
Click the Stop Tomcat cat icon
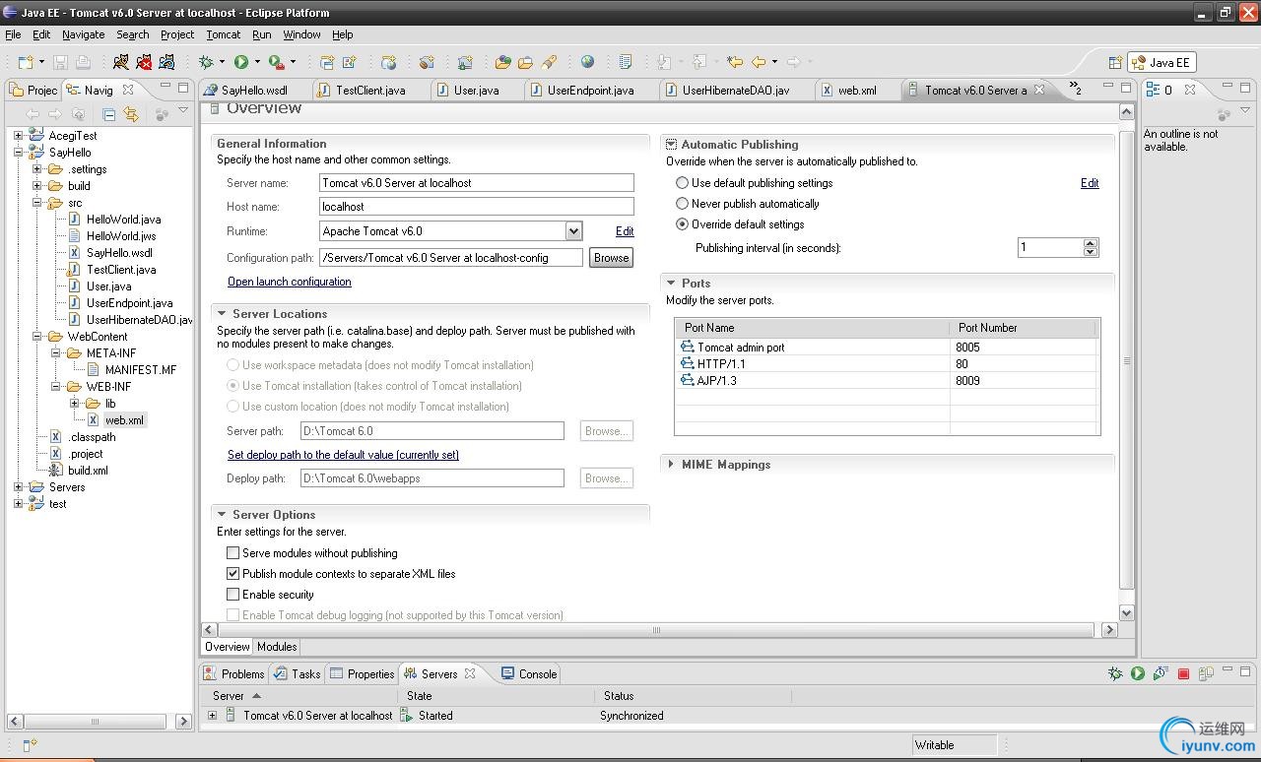pos(144,62)
